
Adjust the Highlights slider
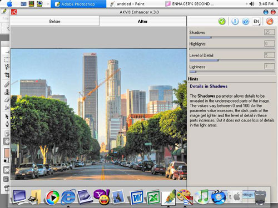click(x=232, y=49)
